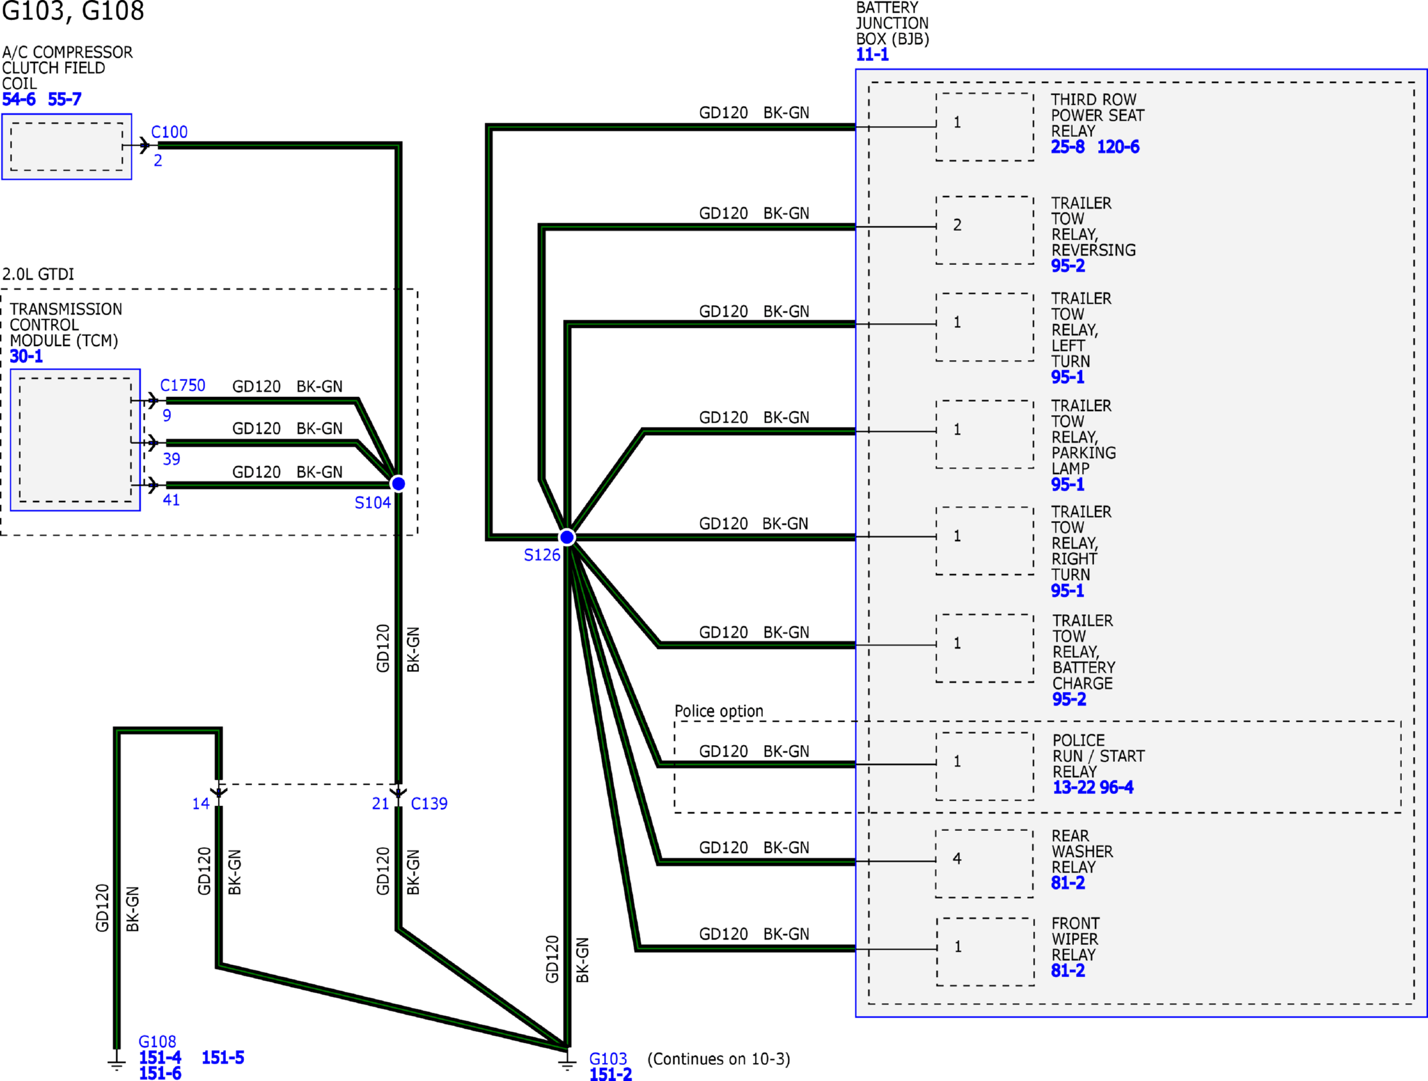The image size is (1428, 1081).
Task: Click the C1750 pin 9 connector symbol
Action: tap(153, 401)
